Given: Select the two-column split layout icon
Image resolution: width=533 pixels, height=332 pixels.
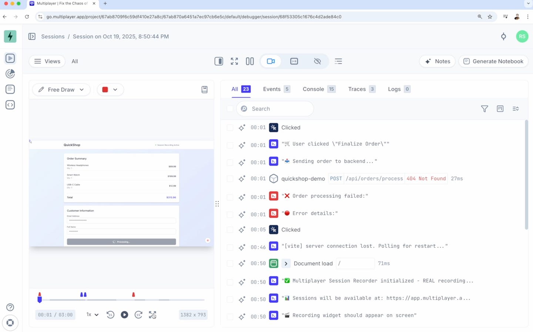Looking at the screenshot, I should (250, 61).
